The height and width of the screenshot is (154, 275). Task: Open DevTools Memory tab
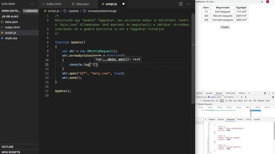click(x=242, y=93)
